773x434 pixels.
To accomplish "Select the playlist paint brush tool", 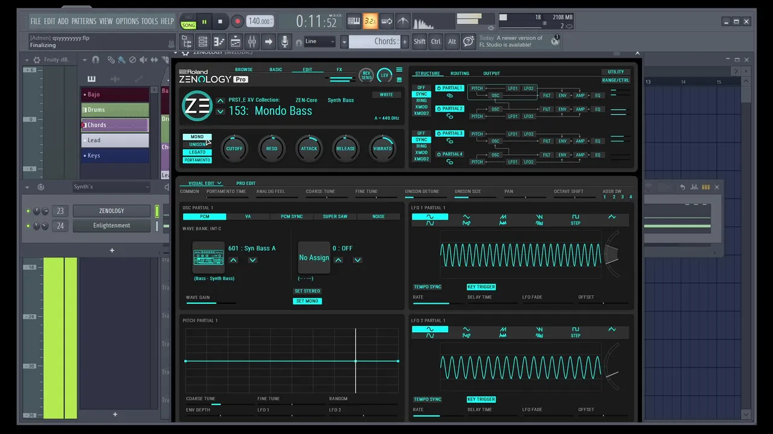I will pos(120,60).
